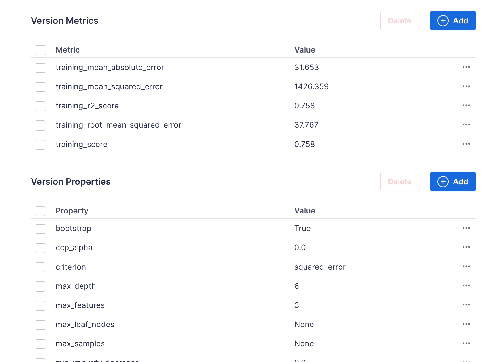Open the ellipsis menu for training_mean_squared_error
The image size is (503, 362).
466,86
